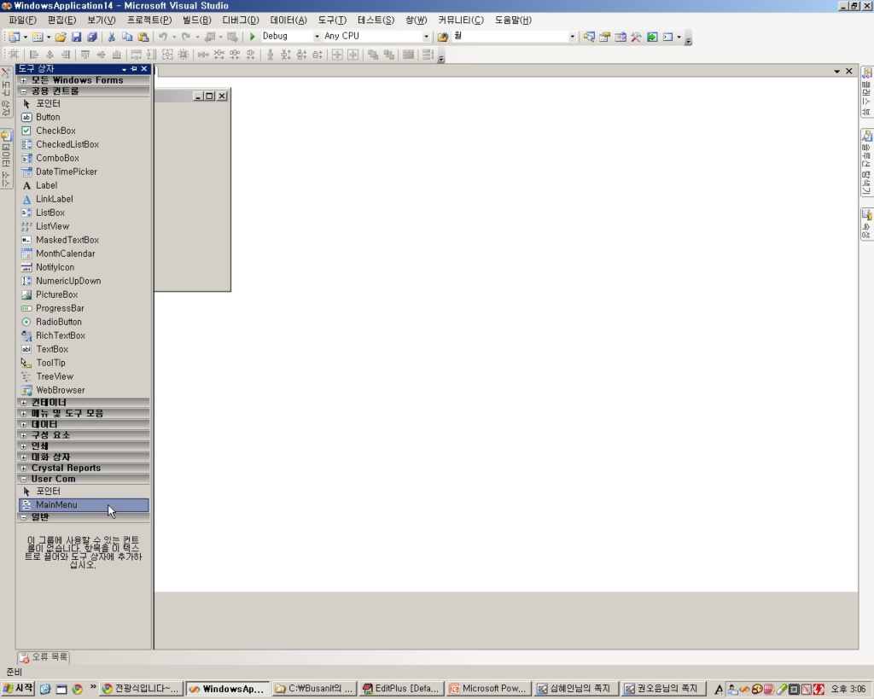This screenshot has width=874, height=699.
Task: Open the 오류 목록 tab
Action: click(x=44, y=657)
